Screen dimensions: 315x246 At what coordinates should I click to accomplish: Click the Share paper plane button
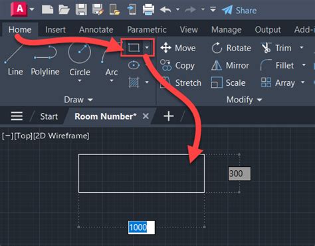coord(239,10)
